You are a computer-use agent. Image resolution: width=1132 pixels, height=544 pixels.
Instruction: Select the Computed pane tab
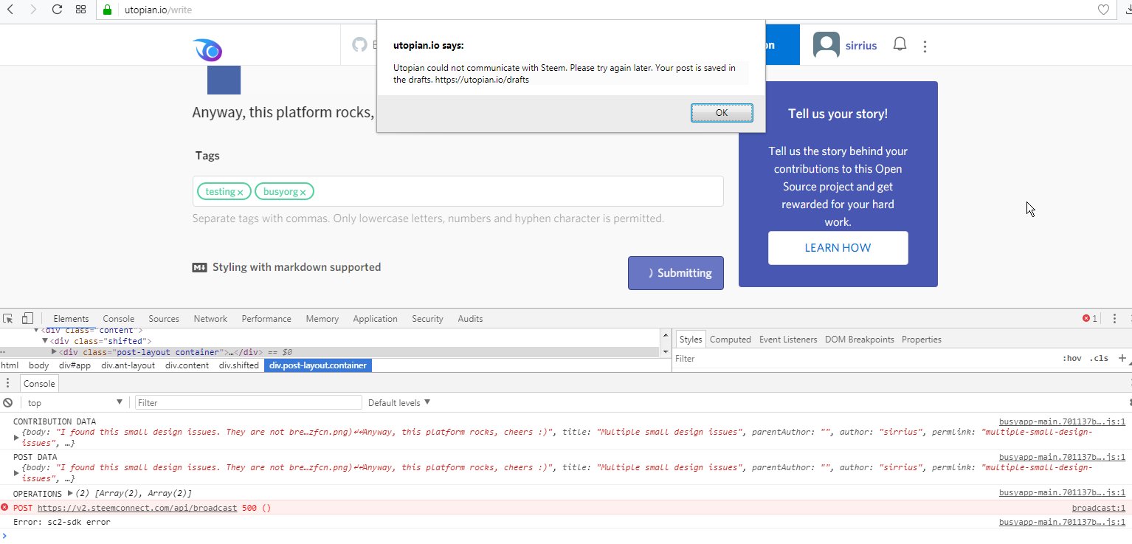coord(731,340)
